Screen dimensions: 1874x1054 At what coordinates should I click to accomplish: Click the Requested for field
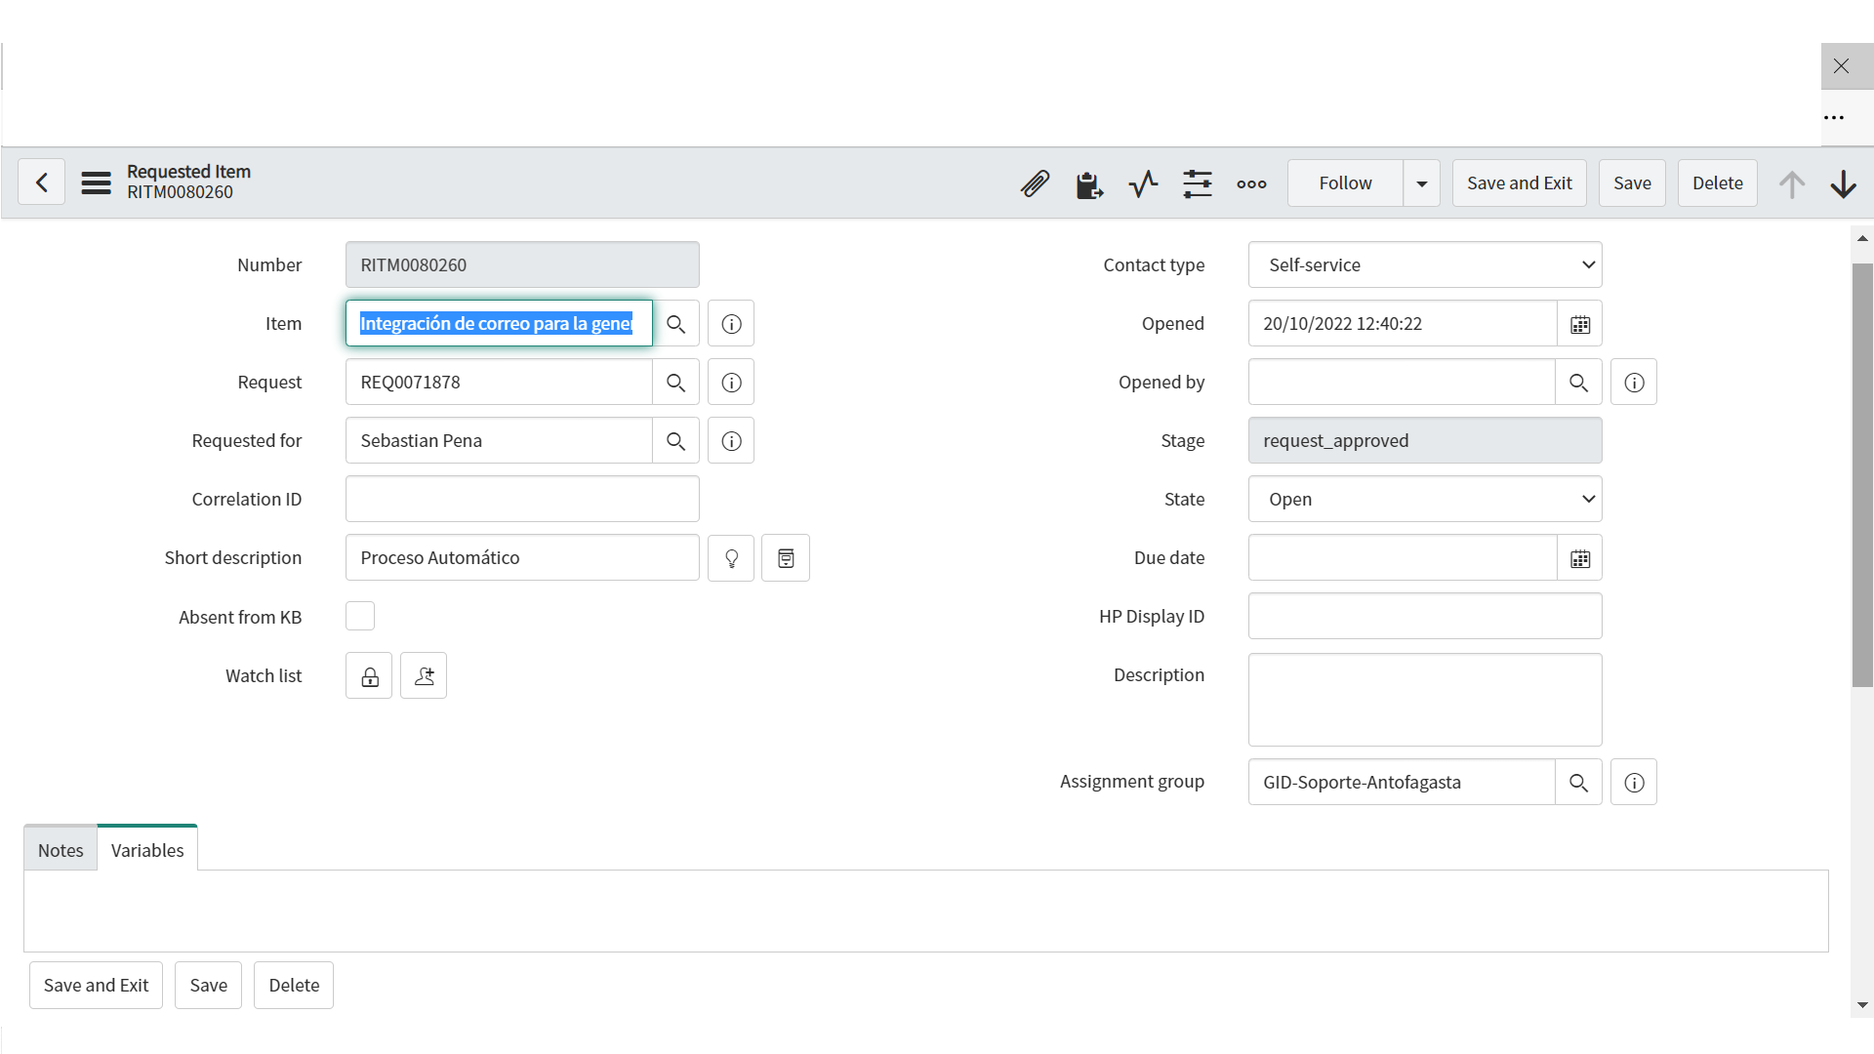(x=499, y=440)
